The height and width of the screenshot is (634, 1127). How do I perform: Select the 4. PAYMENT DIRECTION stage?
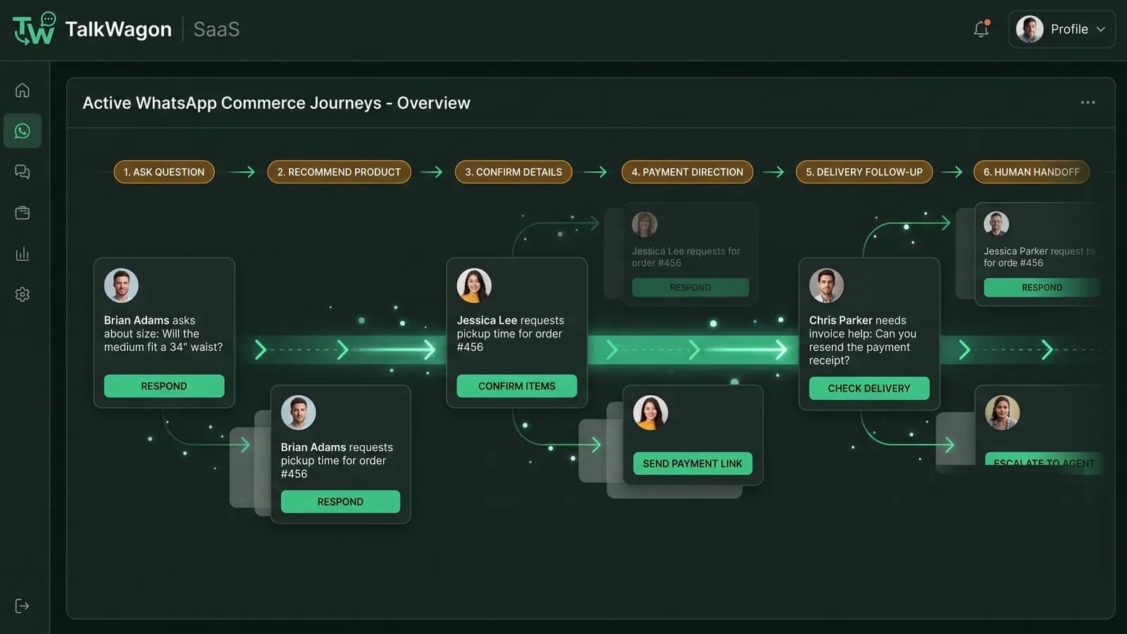(687, 172)
